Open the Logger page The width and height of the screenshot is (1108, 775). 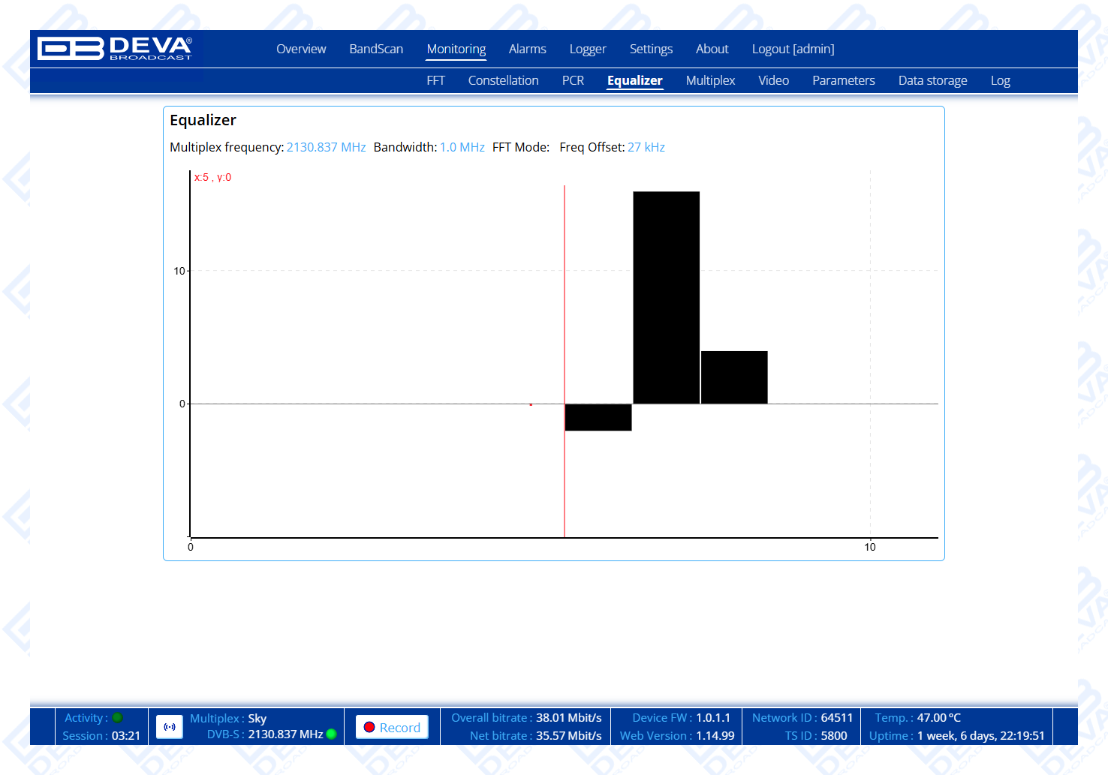(x=587, y=50)
